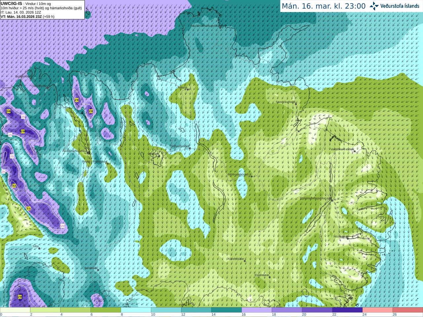Click the Akureyrarflugvöllur station label
The image size is (423, 317).
pyautogui.click(x=75, y=151)
